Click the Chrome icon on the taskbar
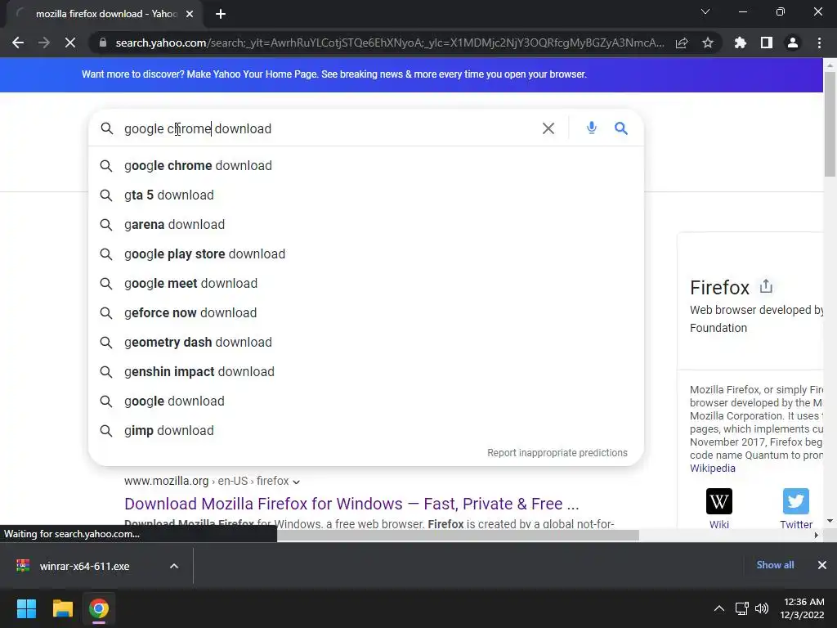 pyautogui.click(x=99, y=608)
